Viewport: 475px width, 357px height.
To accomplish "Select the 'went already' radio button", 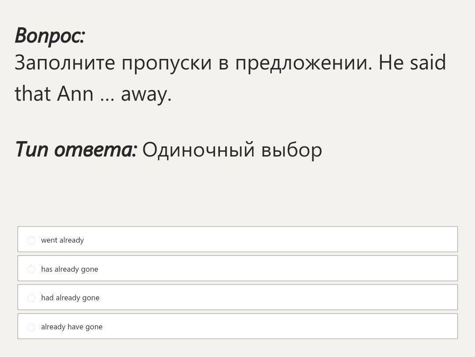I will tap(31, 240).
